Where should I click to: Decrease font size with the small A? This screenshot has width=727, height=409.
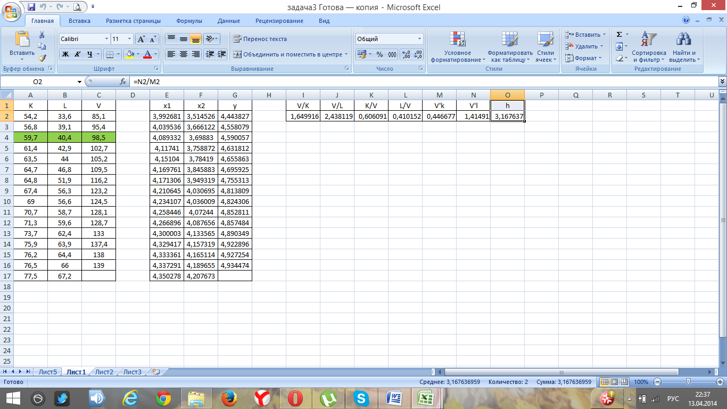(x=153, y=39)
